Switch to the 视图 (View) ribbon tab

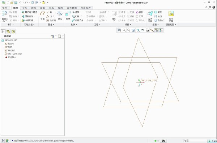point(60,8)
